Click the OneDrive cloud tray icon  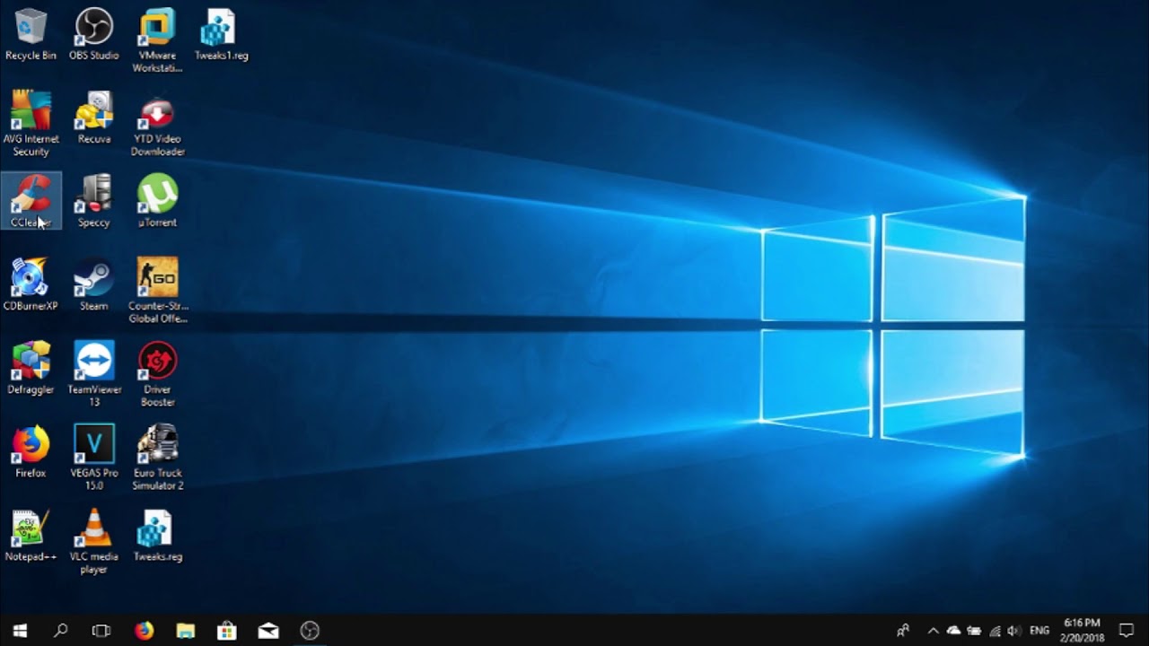[x=953, y=631]
